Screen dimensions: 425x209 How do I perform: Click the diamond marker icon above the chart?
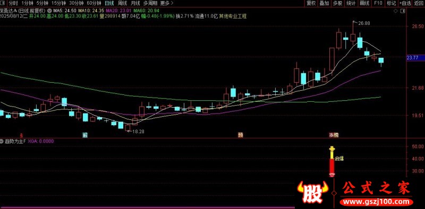click(395, 11)
